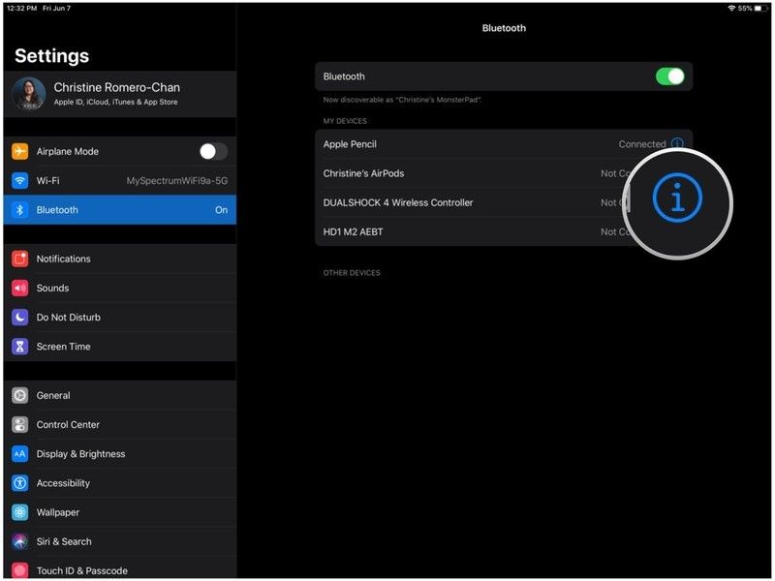775x581 pixels.
Task: Tap the red Notifications icon
Action: [19, 259]
